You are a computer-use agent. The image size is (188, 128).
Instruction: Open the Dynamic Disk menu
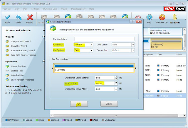click(50, 9)
